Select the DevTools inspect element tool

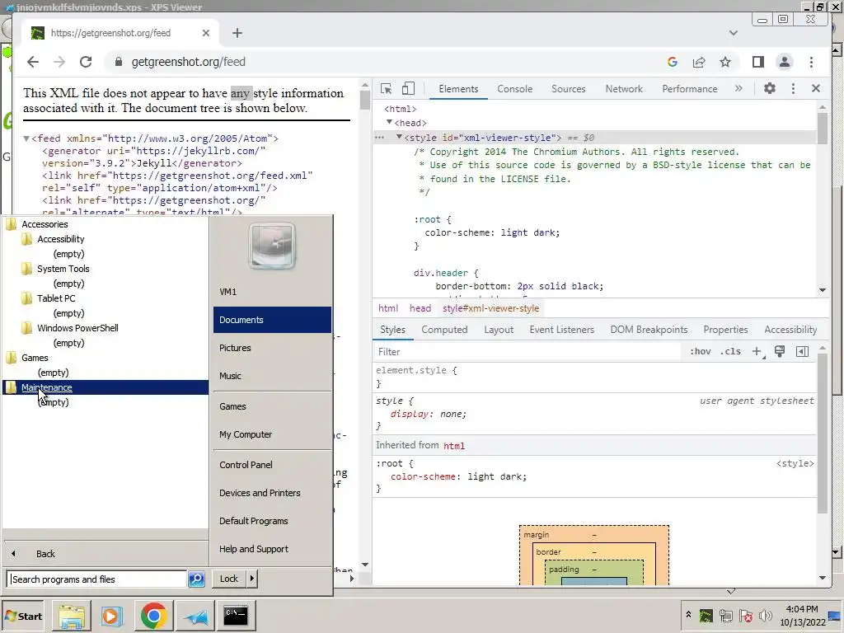click(386, 89)
